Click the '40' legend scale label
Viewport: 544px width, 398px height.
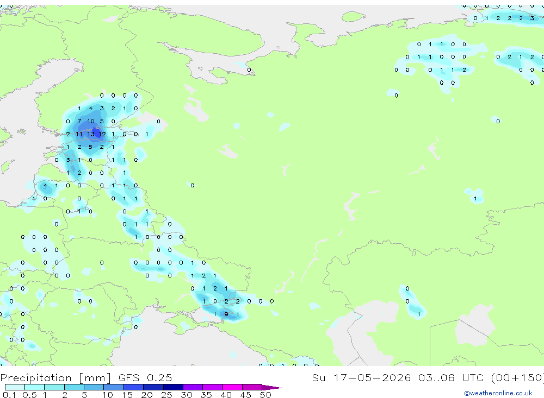226,395
